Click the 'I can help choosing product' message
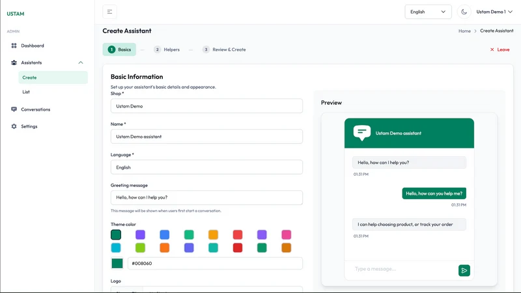Viewport: 521px width, 293px height. 409,225
